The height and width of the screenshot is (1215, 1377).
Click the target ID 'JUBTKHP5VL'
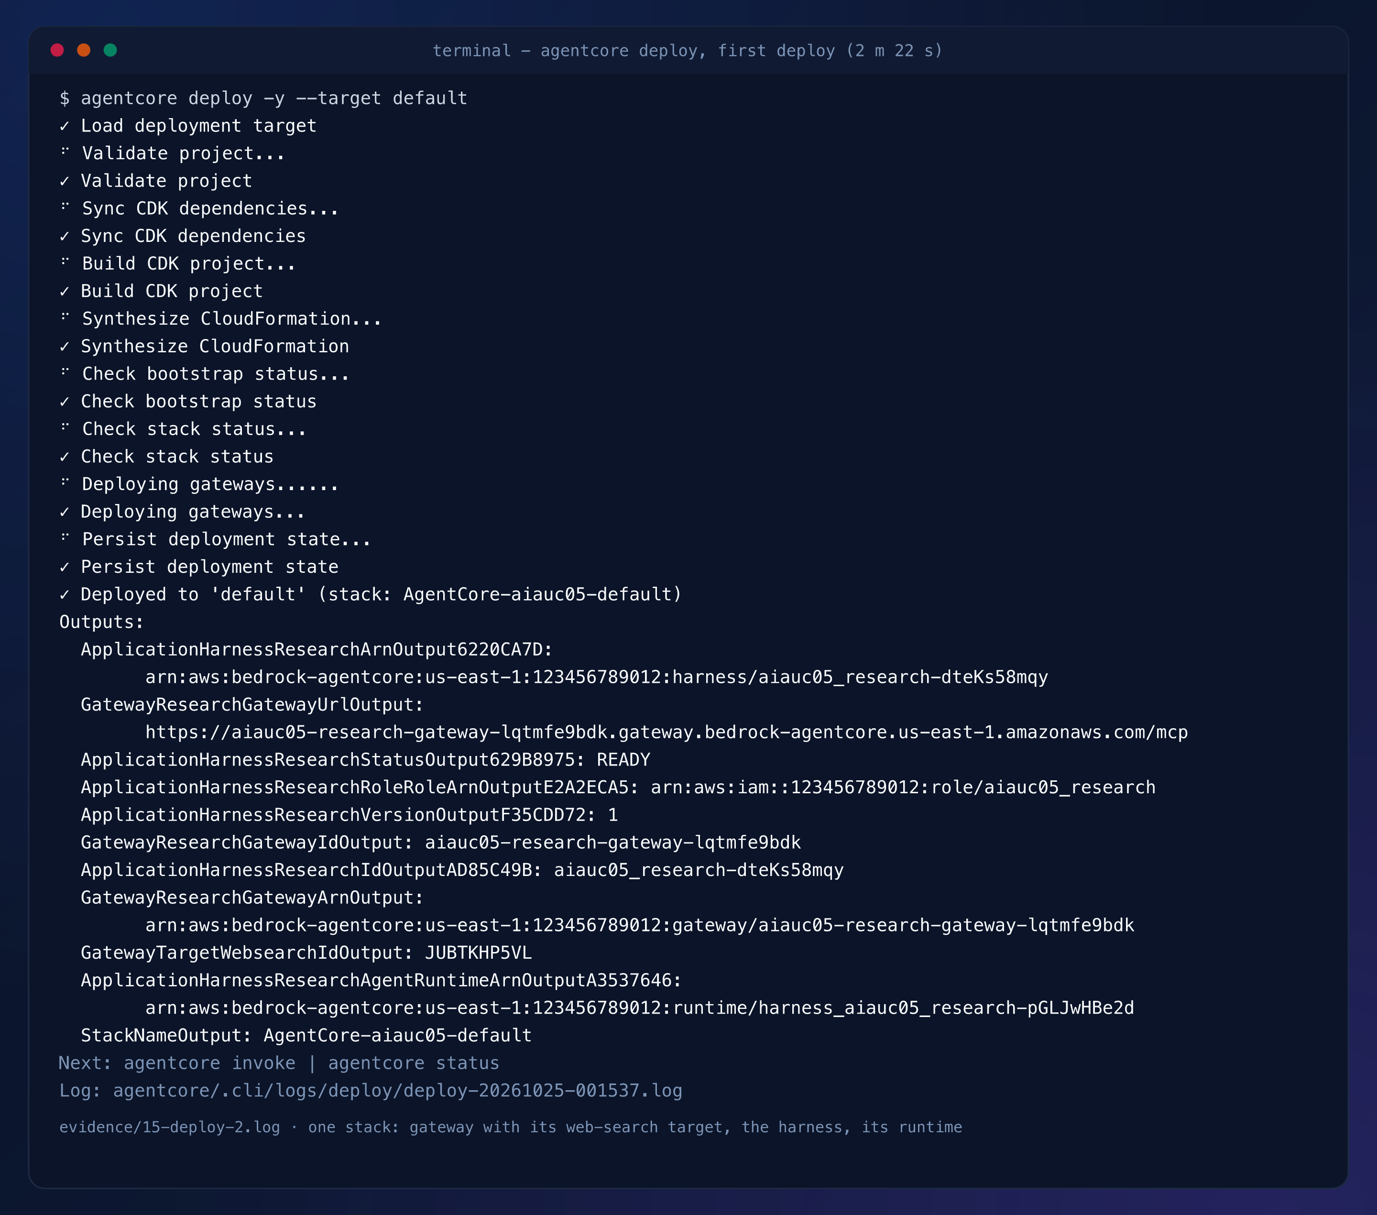[x=478, y=953]
